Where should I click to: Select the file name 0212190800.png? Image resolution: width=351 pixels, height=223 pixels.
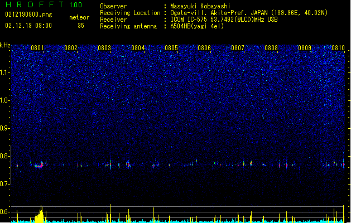(x=28, y=14)
